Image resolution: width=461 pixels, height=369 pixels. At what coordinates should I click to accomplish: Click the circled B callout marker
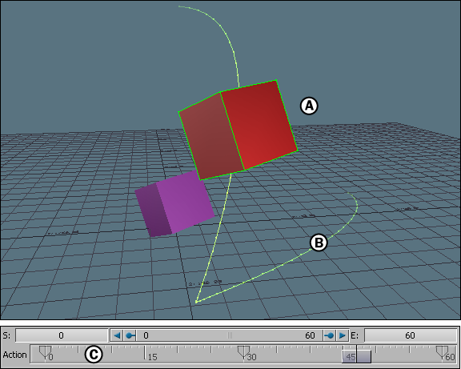319,243
